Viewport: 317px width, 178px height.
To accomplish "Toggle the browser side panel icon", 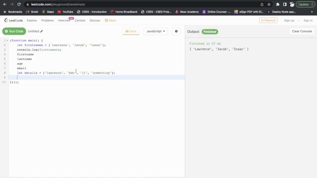I will point(285,4).
